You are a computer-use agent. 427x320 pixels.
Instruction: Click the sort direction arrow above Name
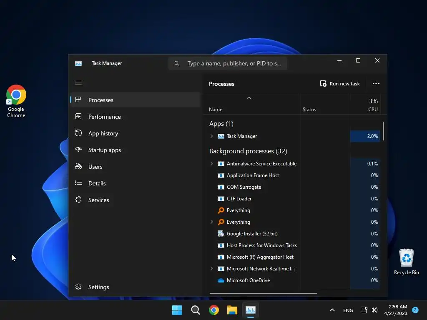click(249, 98)
